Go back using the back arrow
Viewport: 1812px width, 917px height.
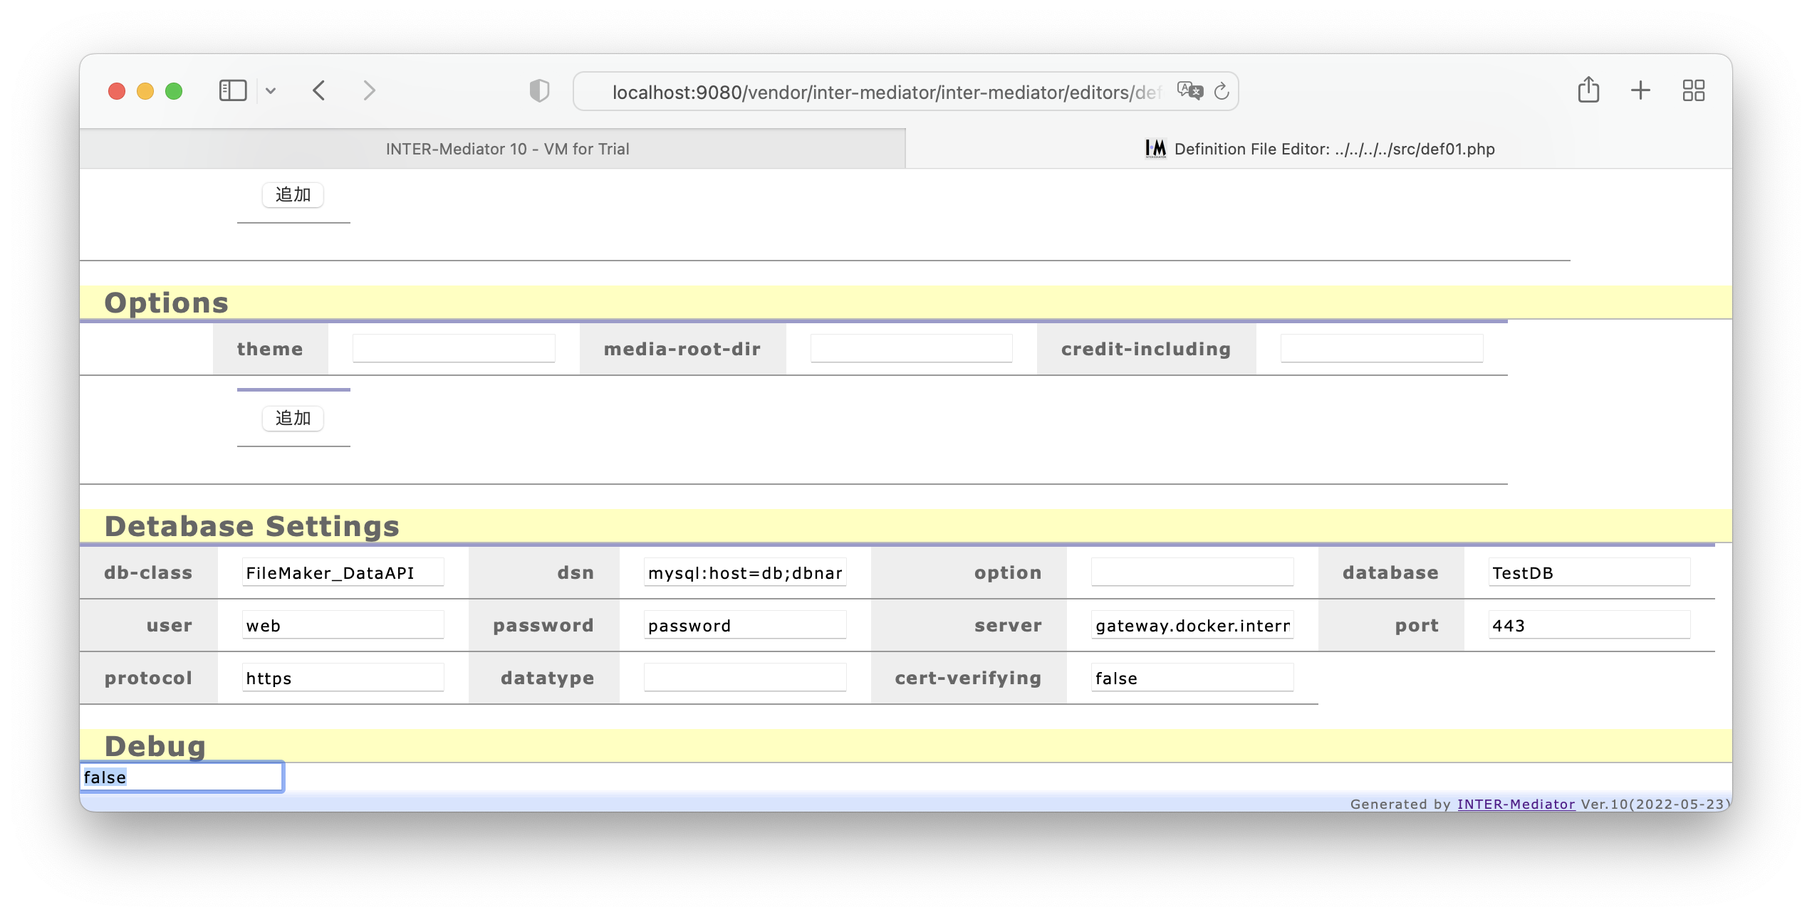point(318,90)
